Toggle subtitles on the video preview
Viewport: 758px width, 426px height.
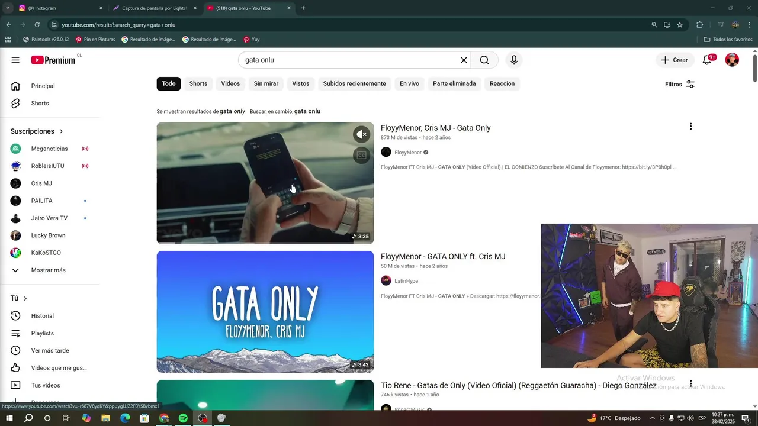(361, 155)
